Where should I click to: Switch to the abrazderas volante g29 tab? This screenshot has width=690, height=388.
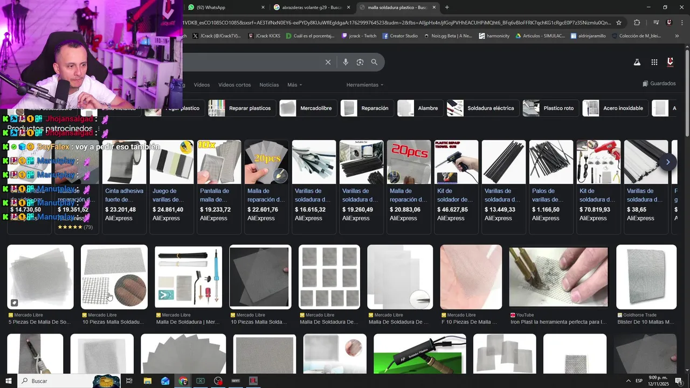[312, 8]
